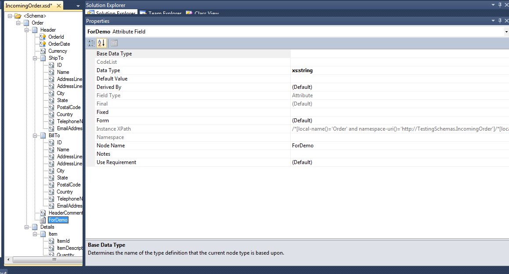
Task: Open the Solution Explorer window options dropdown
Action: point(493,5)
